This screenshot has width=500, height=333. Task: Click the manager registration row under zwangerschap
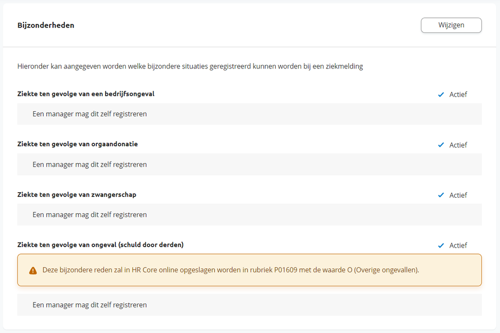point(249,215)
